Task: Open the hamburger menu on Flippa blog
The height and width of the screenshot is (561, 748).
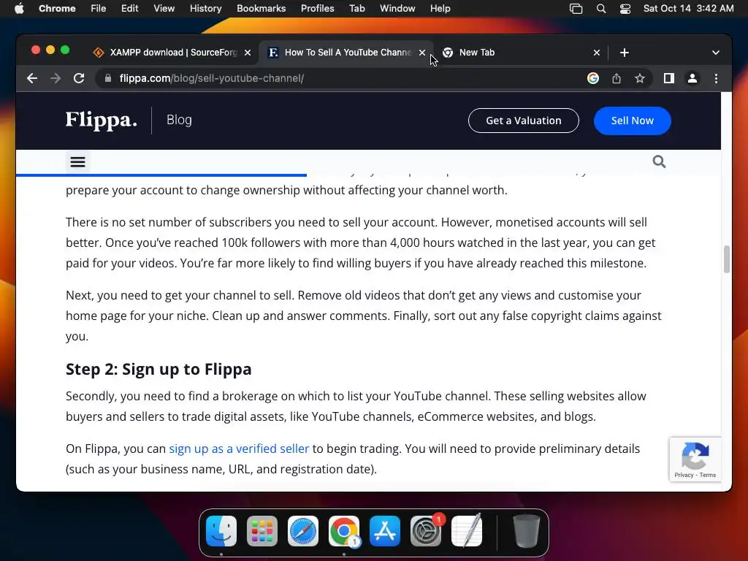Action: tap(77, 161)
